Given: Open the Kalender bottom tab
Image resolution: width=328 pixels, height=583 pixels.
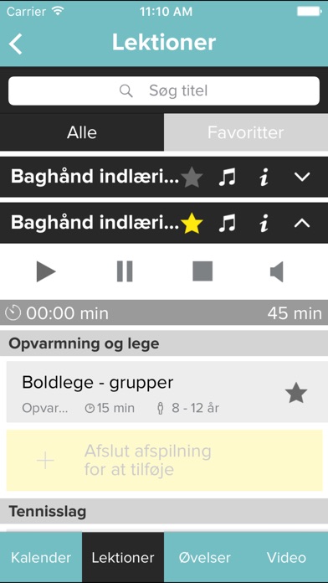Looking at the screenshot, I should pyautogui.click(x=41, y=557).
